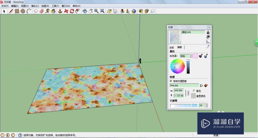Open the 镜头(C) menu

coord(35,6)
